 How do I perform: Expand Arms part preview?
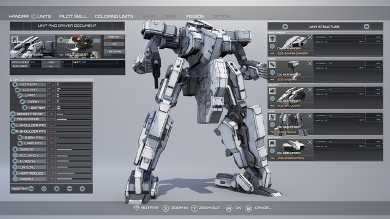pos(310,63)
